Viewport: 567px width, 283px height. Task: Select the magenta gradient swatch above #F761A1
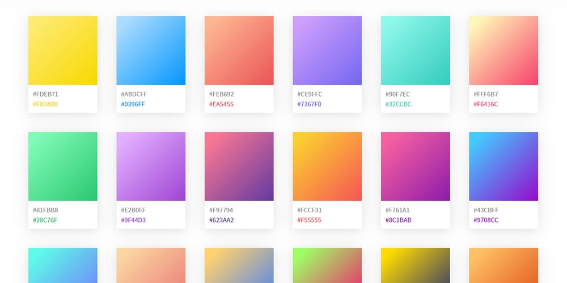[416, 166]
